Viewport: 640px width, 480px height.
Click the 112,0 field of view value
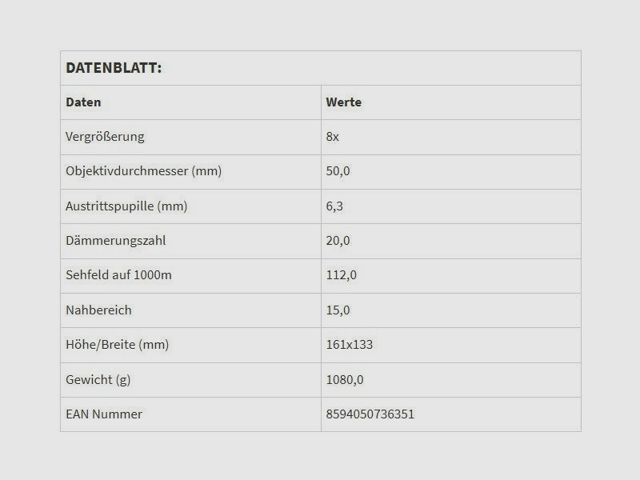(342, 275)
